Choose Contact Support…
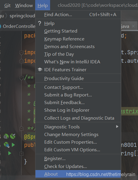 pyautogui.click(x=78, y=87)
